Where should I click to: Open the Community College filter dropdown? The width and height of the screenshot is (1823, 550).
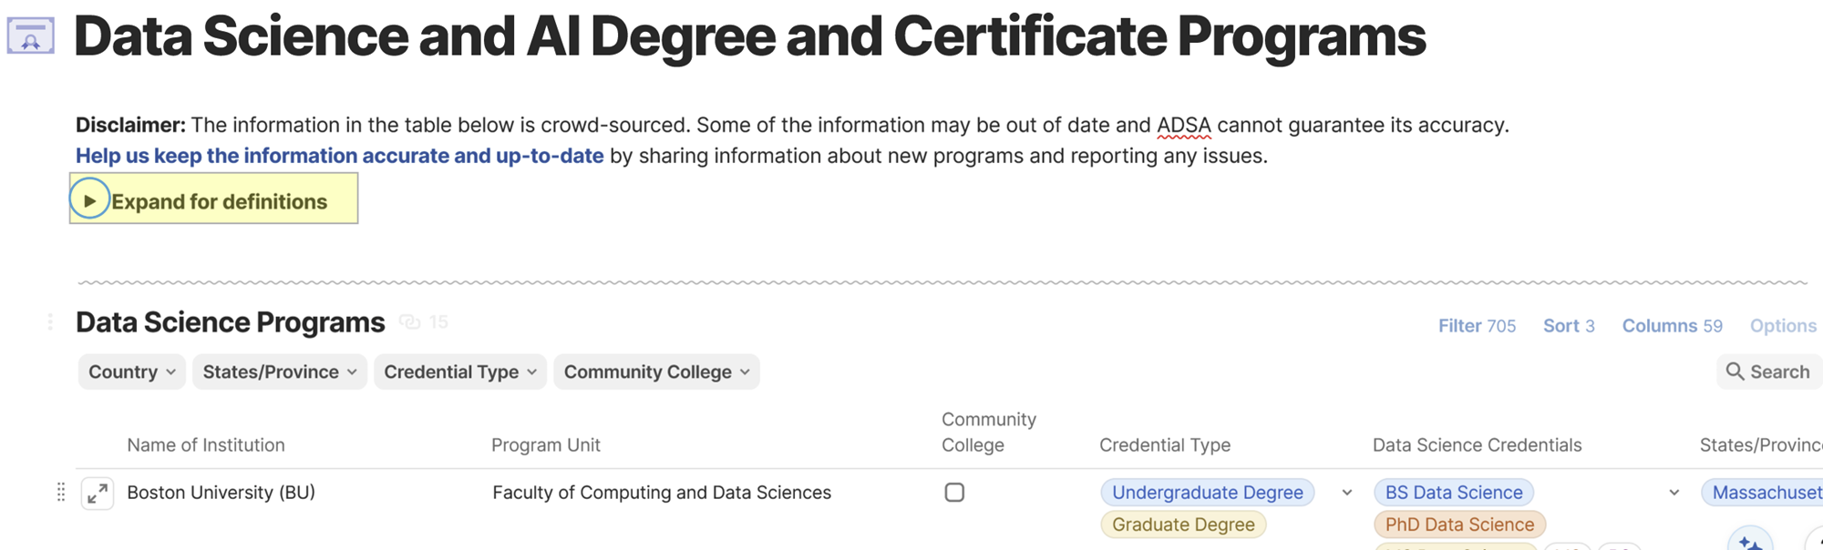(x=656, y=372)
